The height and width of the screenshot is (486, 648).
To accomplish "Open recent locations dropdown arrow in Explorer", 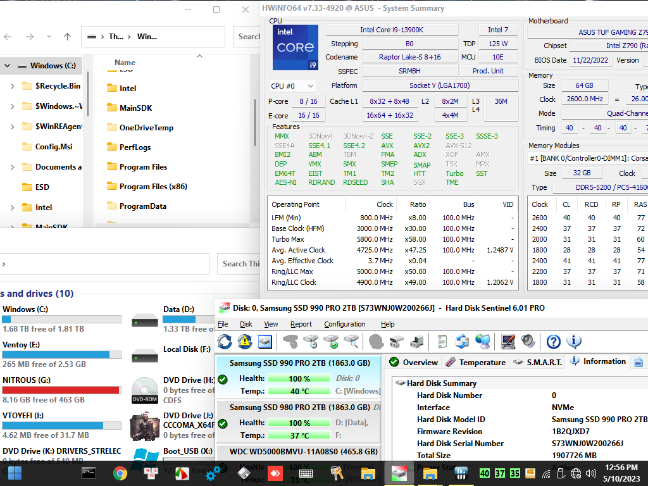I will coord(49,37).
